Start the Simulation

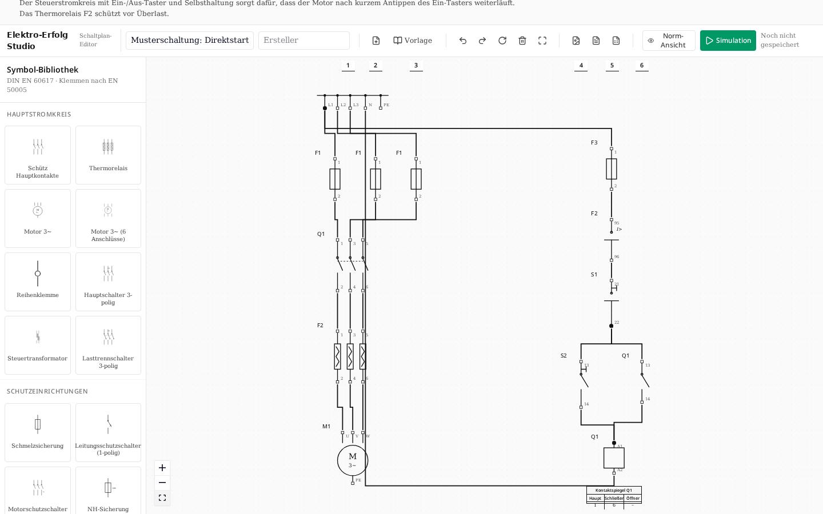(x=728, y=41)
